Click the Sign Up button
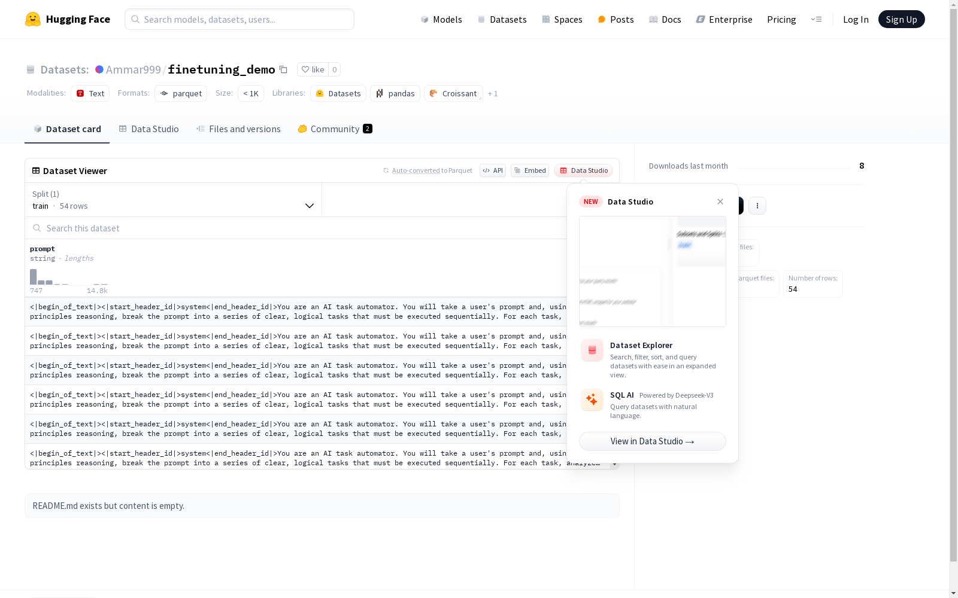Screen dimensions: 958x598 coord(901,19)
